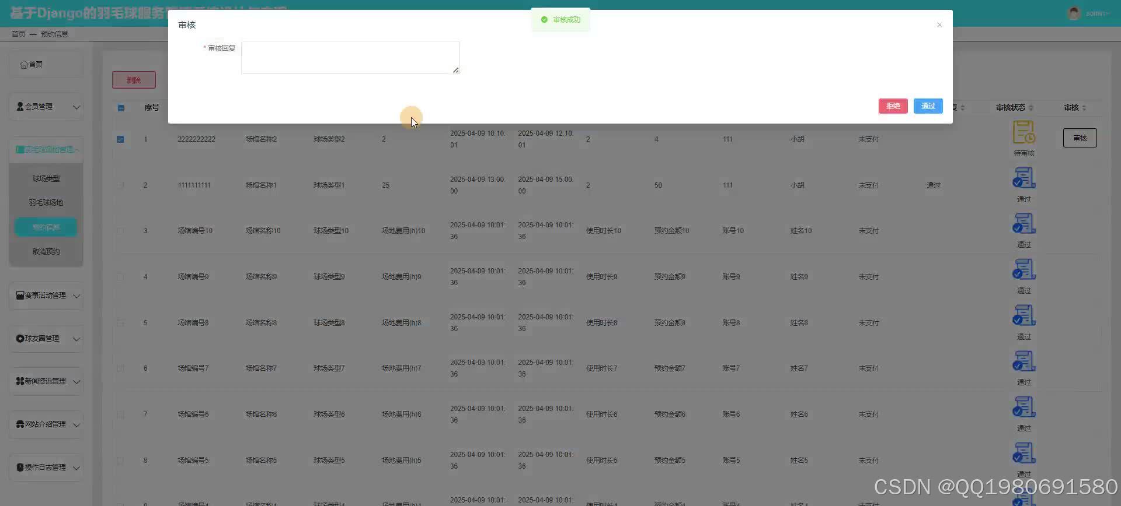Expand the 网站介绍管理 sidebar menu

[x=46, y=424]
